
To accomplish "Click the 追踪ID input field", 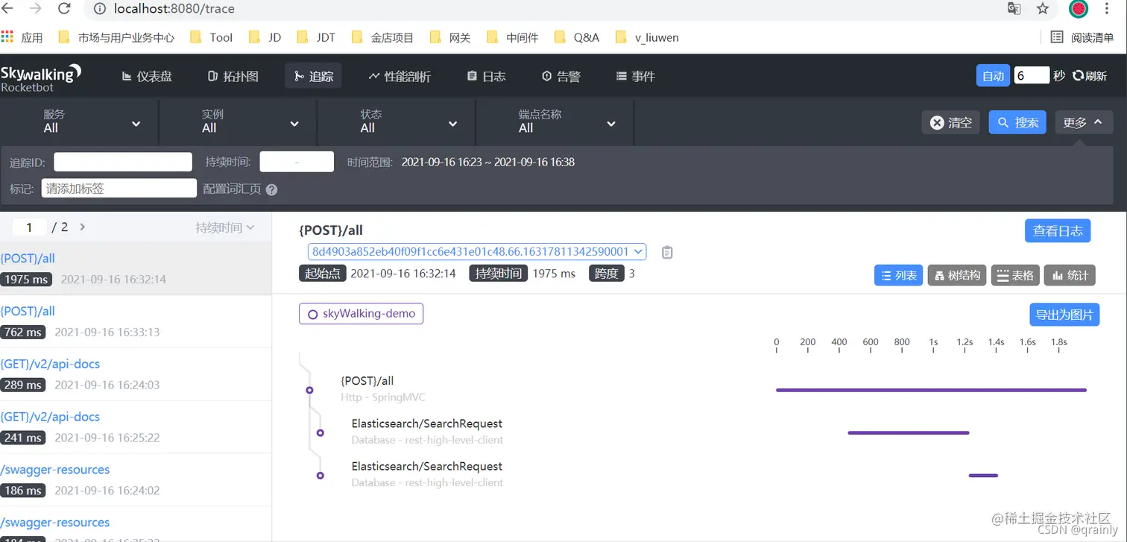I will tap(122, 162).
